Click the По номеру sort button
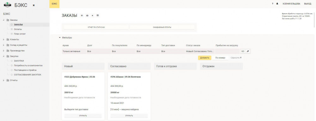The width and height of the screenshot is (316, 121). [x=220, y=58]
